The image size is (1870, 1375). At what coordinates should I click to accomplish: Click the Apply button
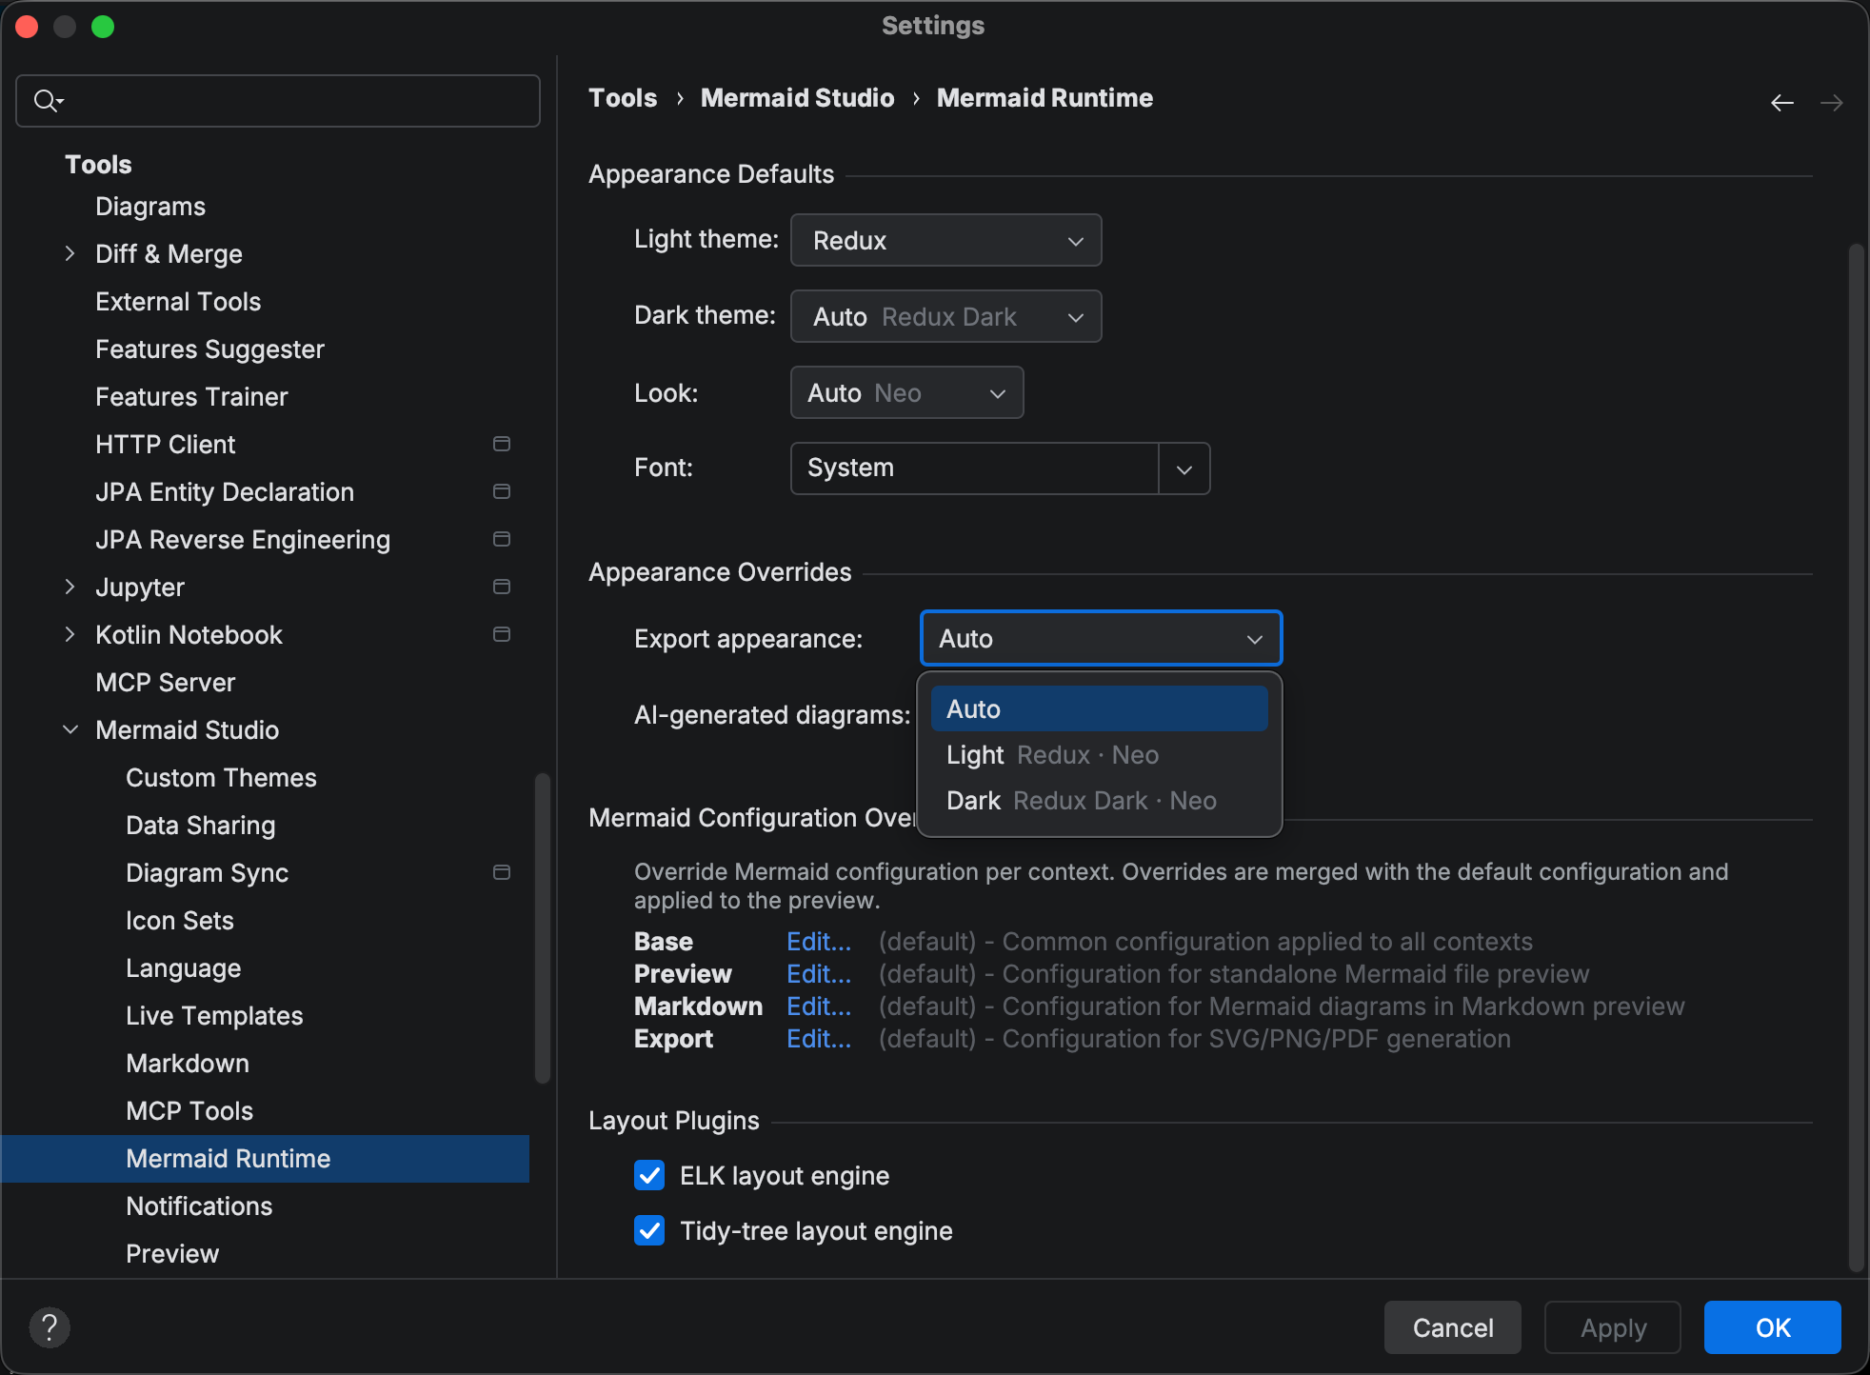point(1613,1327)
